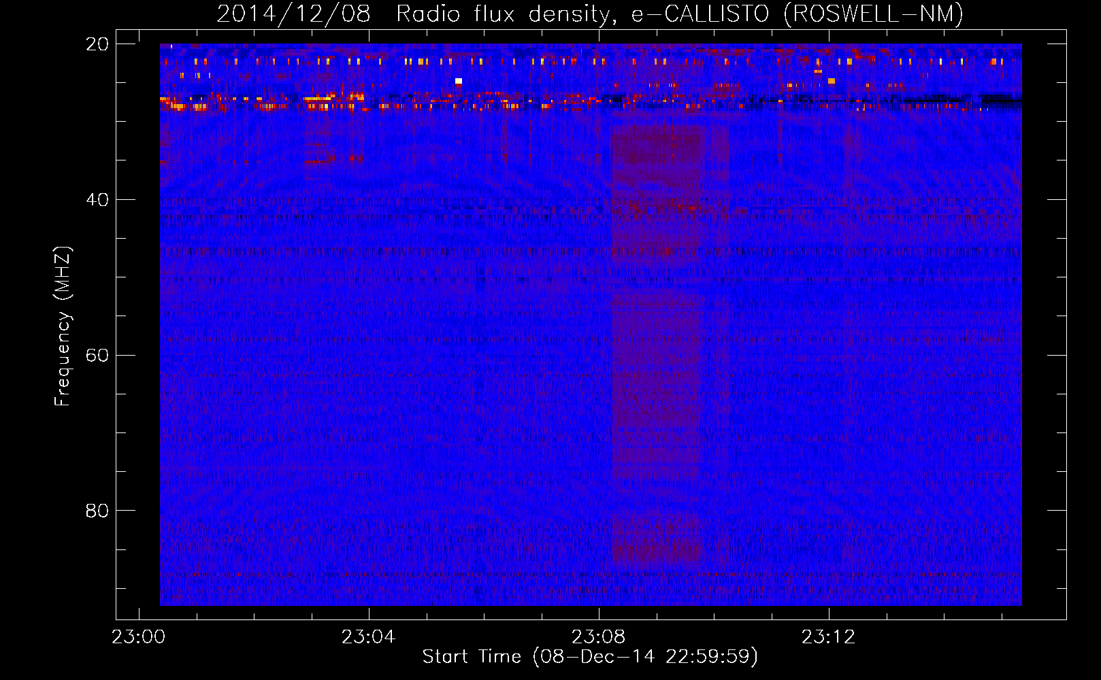Click the frequency tick label '20'
The height and width of the screenshot is (680, 1101).
coord(97,44)
